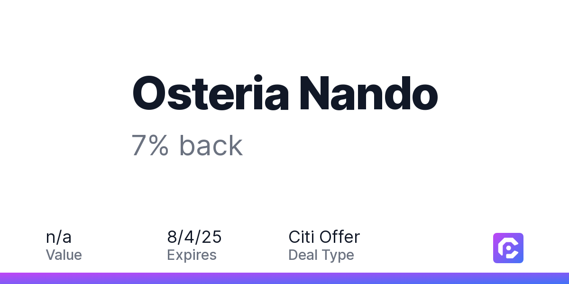
Task: Click the word back in the subtitle
Action: 211,145
